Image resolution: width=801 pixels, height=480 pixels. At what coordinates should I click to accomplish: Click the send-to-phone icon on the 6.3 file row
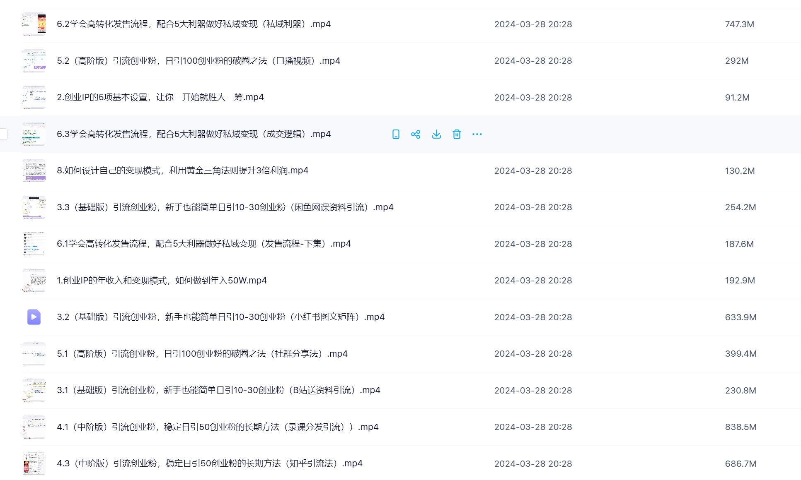tap(396, 134)
